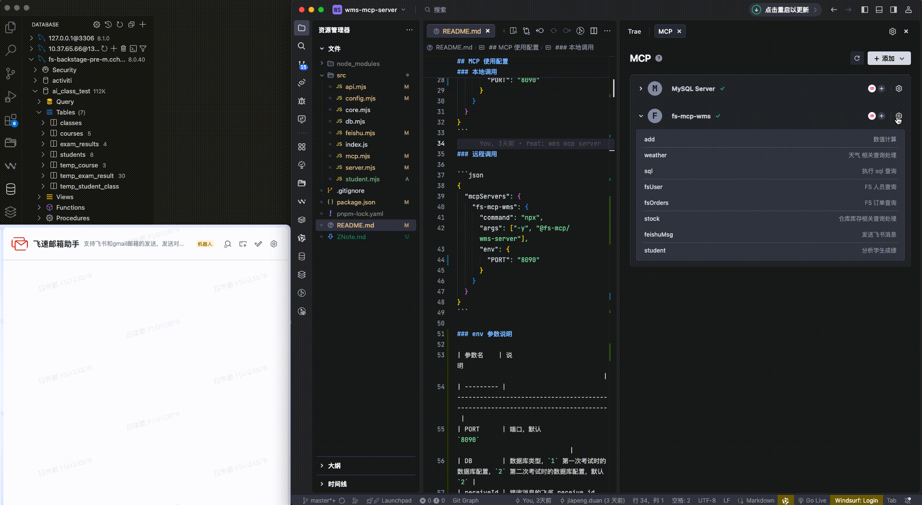This screenshot has height=505, width=922.
Task: Open 飞速邮箱助手 chat settings gear
Action: coord(274,244)
